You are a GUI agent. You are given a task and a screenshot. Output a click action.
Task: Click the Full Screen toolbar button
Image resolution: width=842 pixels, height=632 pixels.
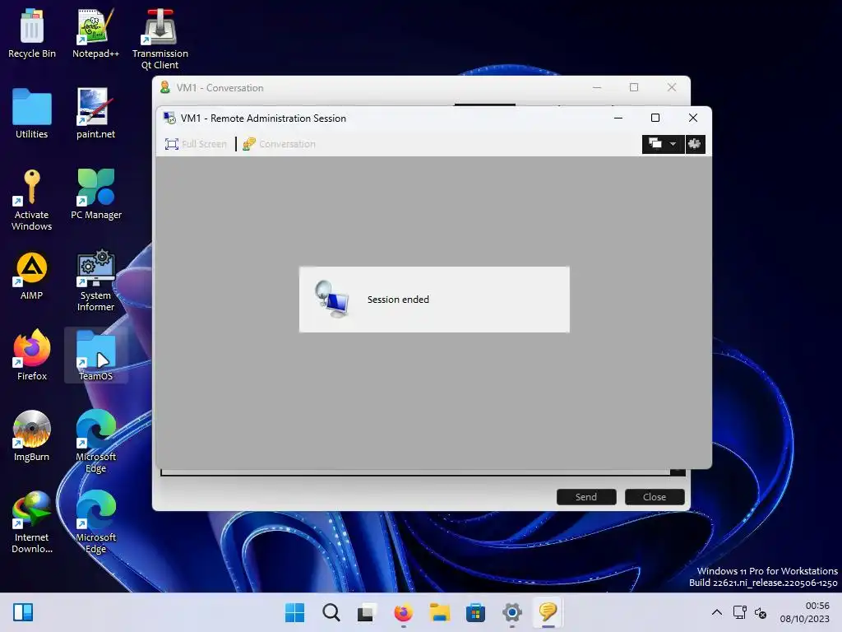coord(196,144)
